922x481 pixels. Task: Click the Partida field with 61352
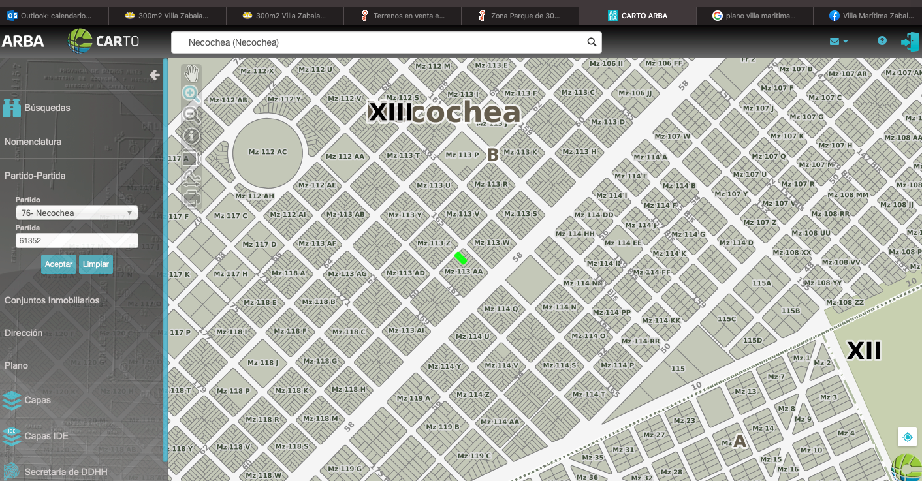coord(77,240)
